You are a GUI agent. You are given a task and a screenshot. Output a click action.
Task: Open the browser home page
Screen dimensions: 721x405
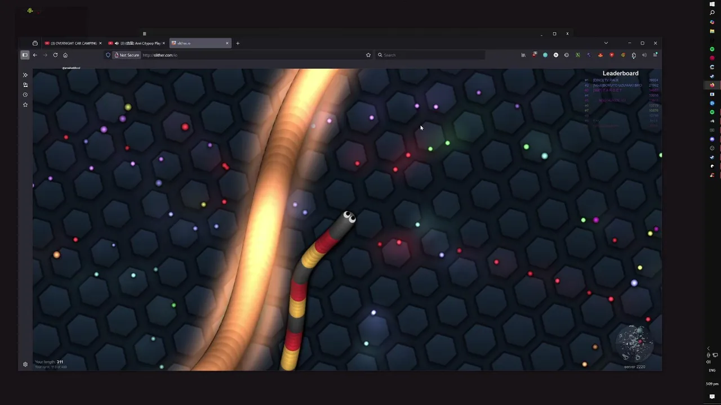click(x=65, y=55)
